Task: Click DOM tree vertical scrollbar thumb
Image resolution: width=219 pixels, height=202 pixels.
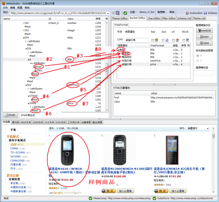Action: tap(106, 70)
